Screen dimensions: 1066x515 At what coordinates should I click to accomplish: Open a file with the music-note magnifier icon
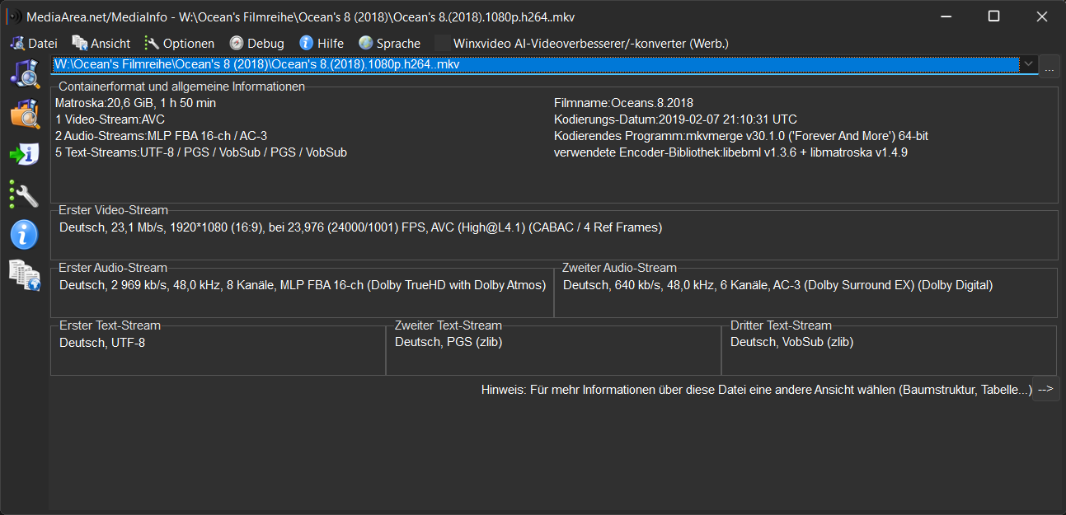[25, 73]
